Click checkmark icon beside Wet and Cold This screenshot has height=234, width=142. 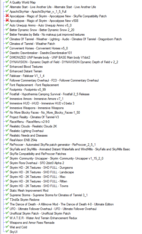tap(7, 227)
